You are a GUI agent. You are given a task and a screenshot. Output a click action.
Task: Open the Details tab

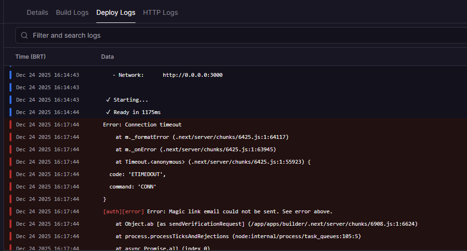pyautogui.click(x=37, y=12)
